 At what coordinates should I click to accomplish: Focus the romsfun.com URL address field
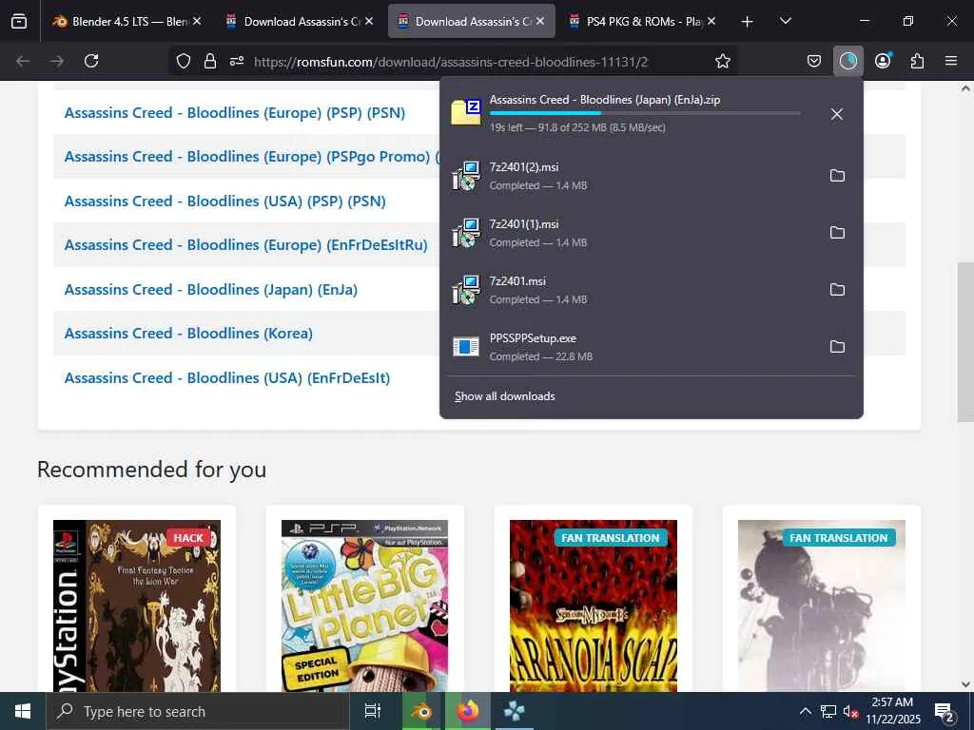pos(451,62)
